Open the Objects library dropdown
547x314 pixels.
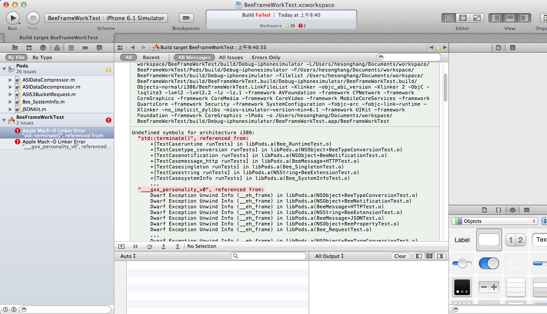pyautogui.click(x=495, y=221)
